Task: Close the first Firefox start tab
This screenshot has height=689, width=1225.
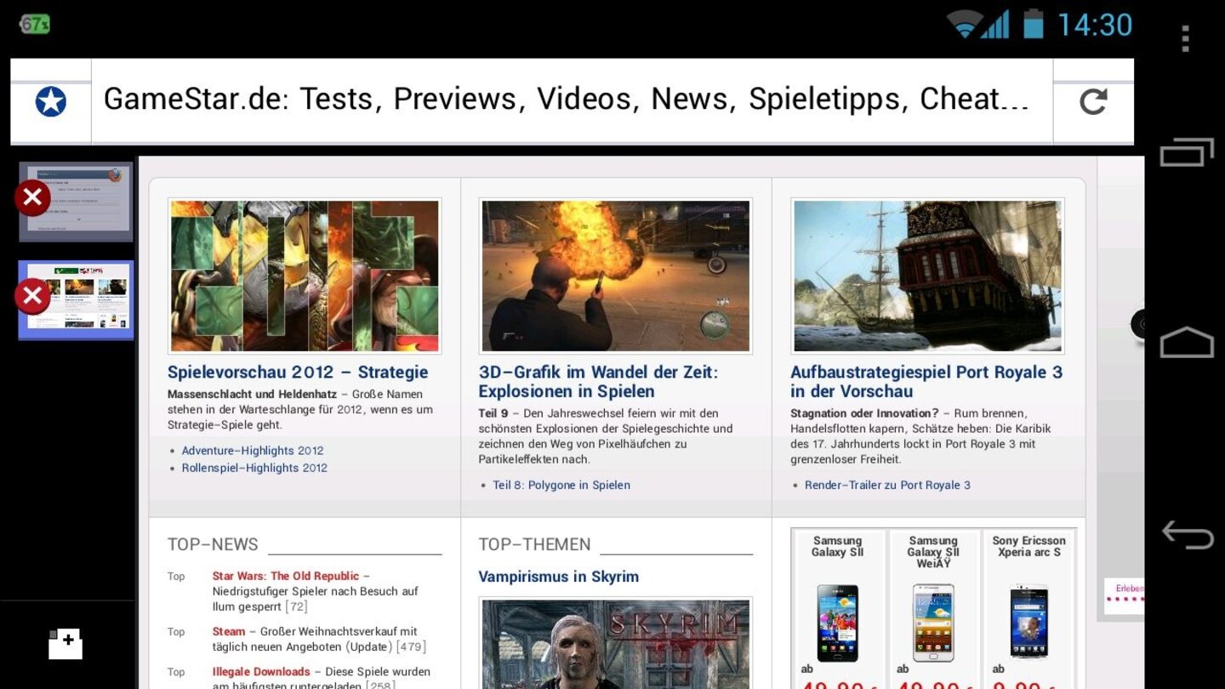Action: pyautogui.click(x=32, y=198)
